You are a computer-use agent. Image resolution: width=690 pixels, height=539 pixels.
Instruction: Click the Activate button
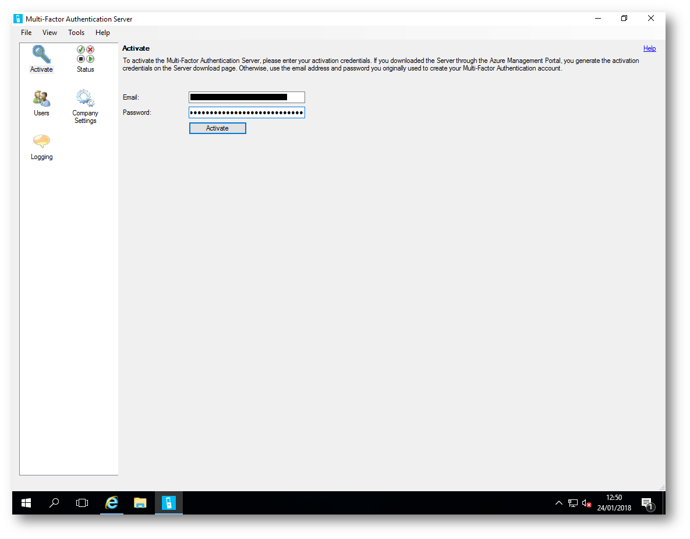click(217, 128)
